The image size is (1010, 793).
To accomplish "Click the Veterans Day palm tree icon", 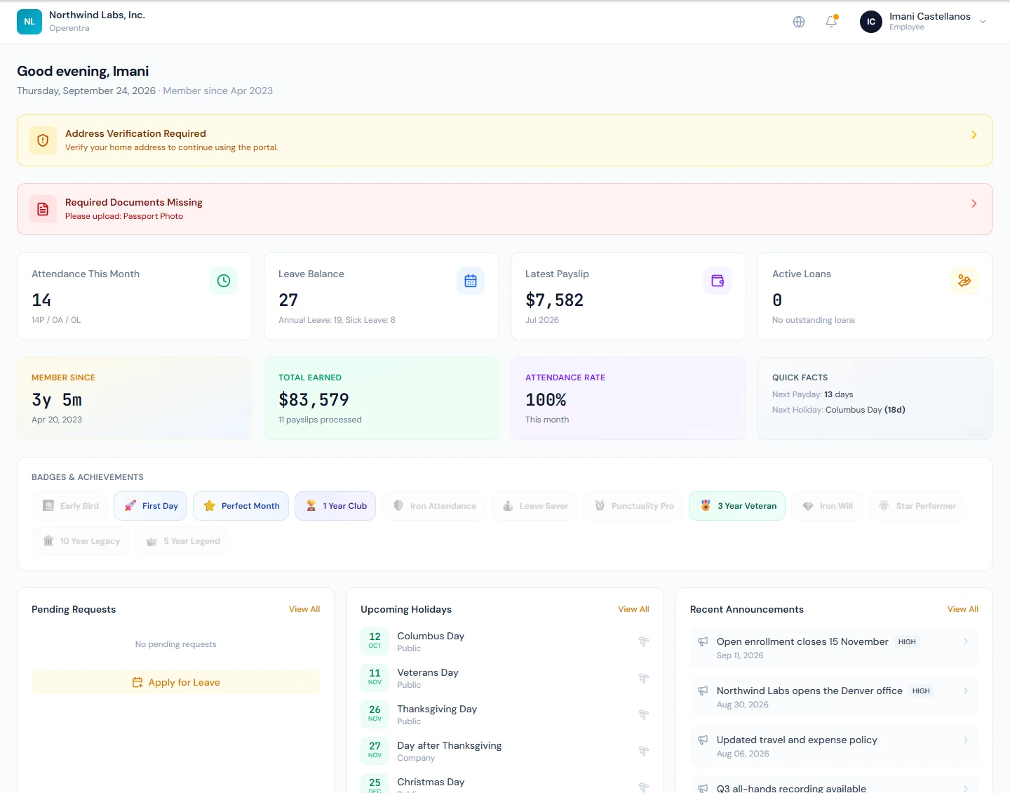I will (x=643, y=678).
